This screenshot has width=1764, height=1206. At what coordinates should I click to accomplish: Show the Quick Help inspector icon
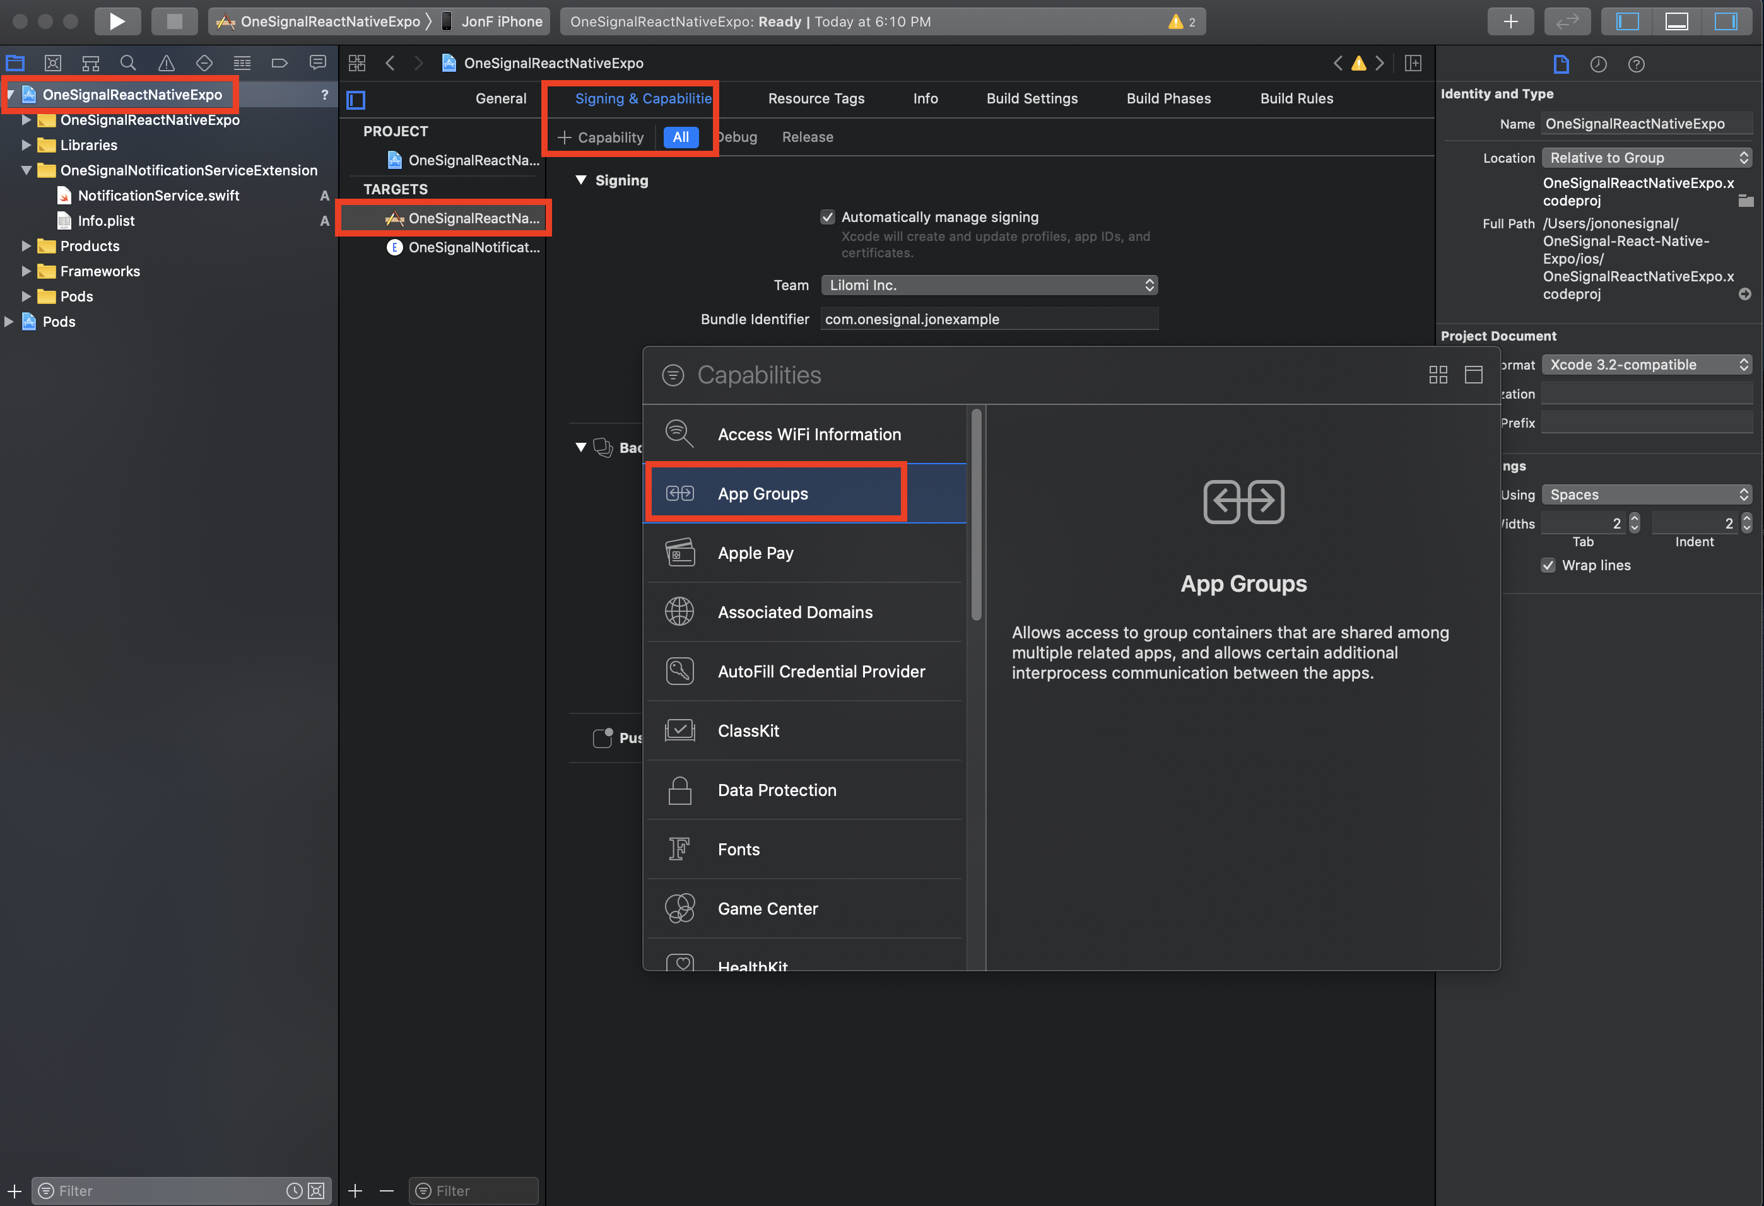tap(1636, 64)
